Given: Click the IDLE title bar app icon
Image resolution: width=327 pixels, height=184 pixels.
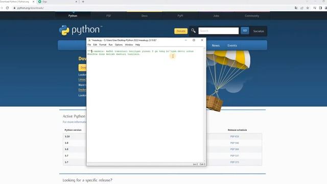Looking at the screenshot, I should click(89, 40).
